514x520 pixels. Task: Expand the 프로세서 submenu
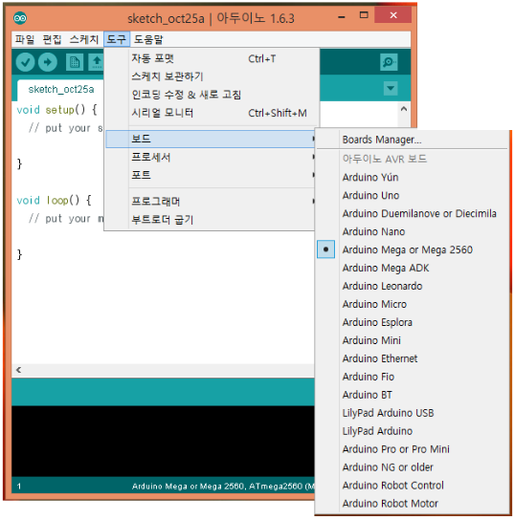211,157
